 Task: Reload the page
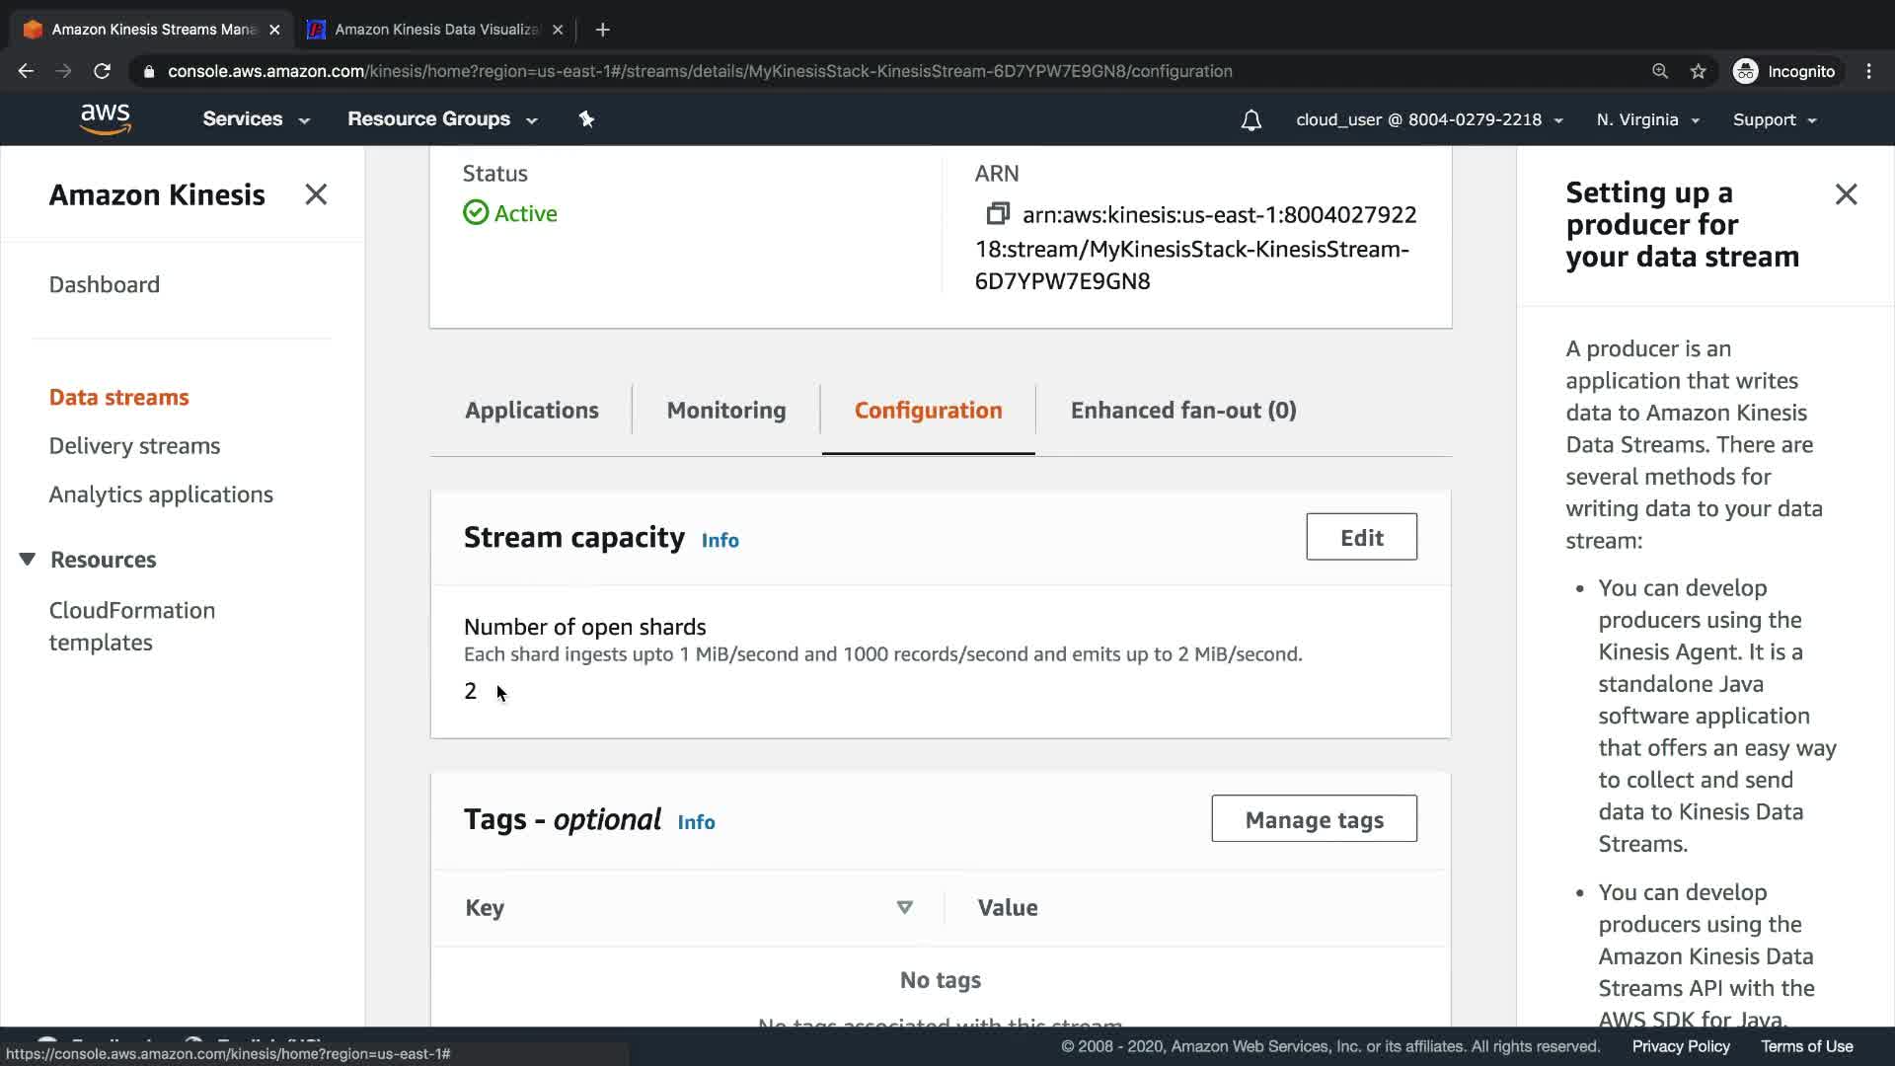pyautogui.click(x=102, y=71)
